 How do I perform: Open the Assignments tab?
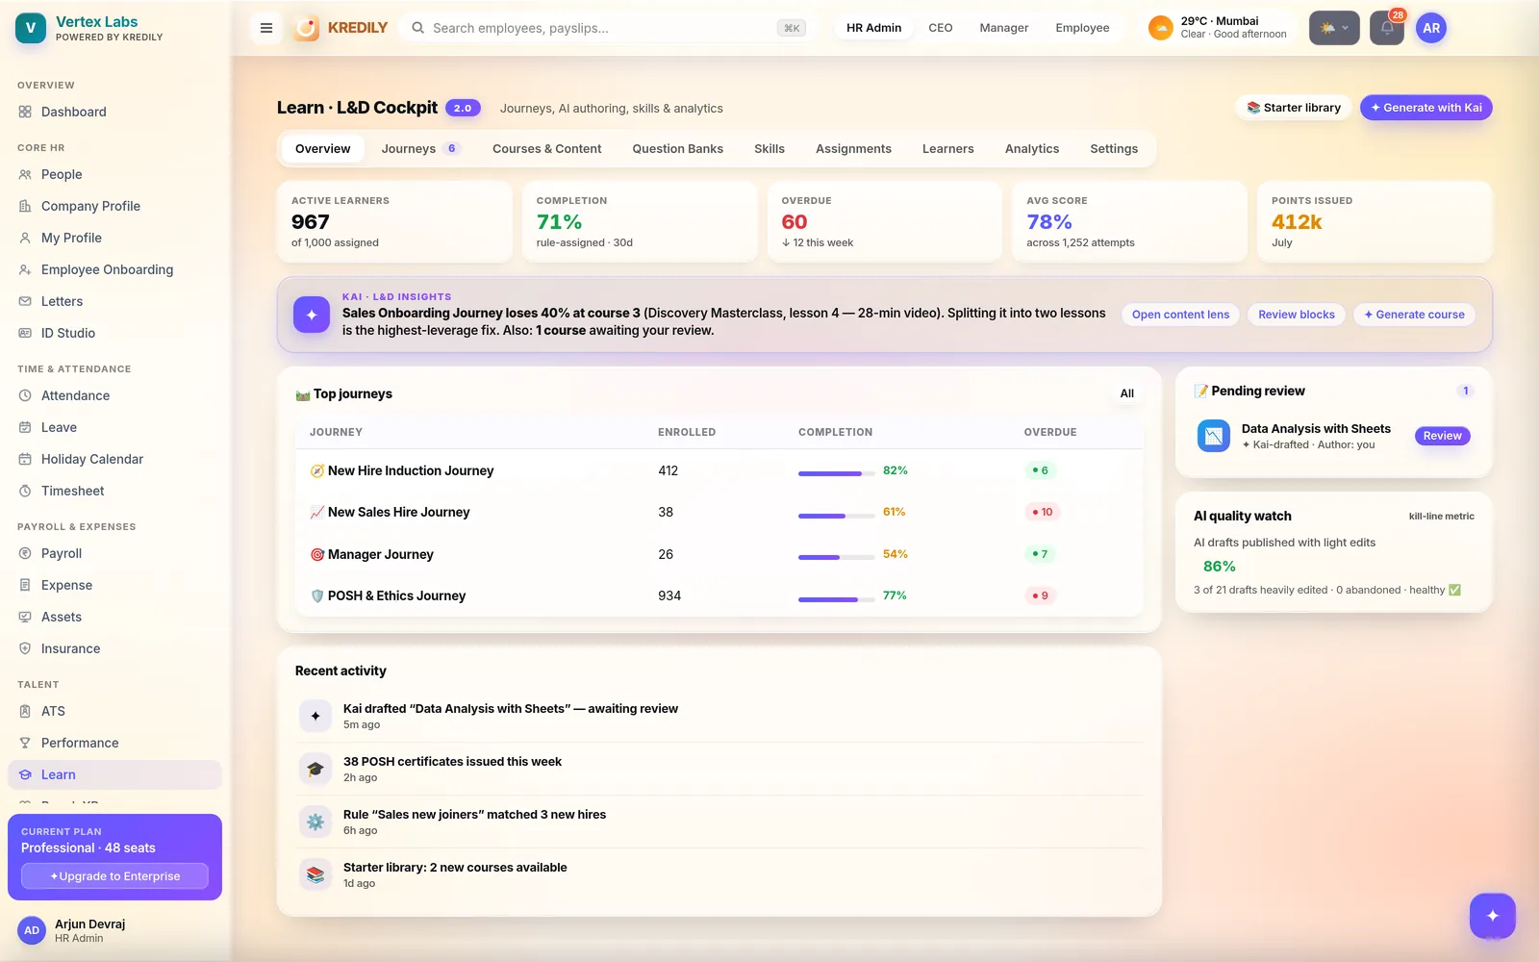coord(854,148)
